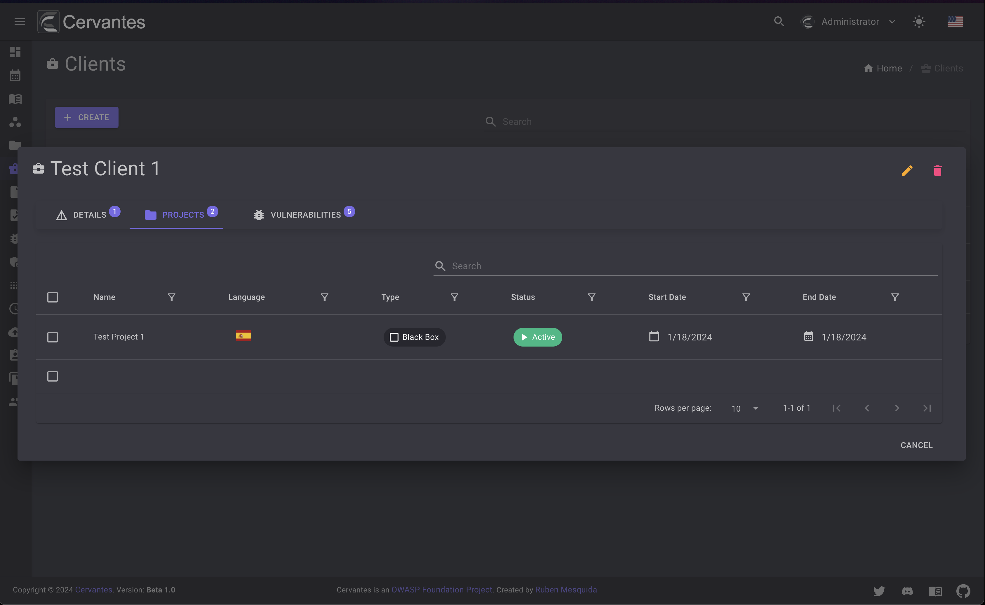Open Knowledge Base book sidebar icon
Screen dimensions: 985x605
tap(15, 99)
